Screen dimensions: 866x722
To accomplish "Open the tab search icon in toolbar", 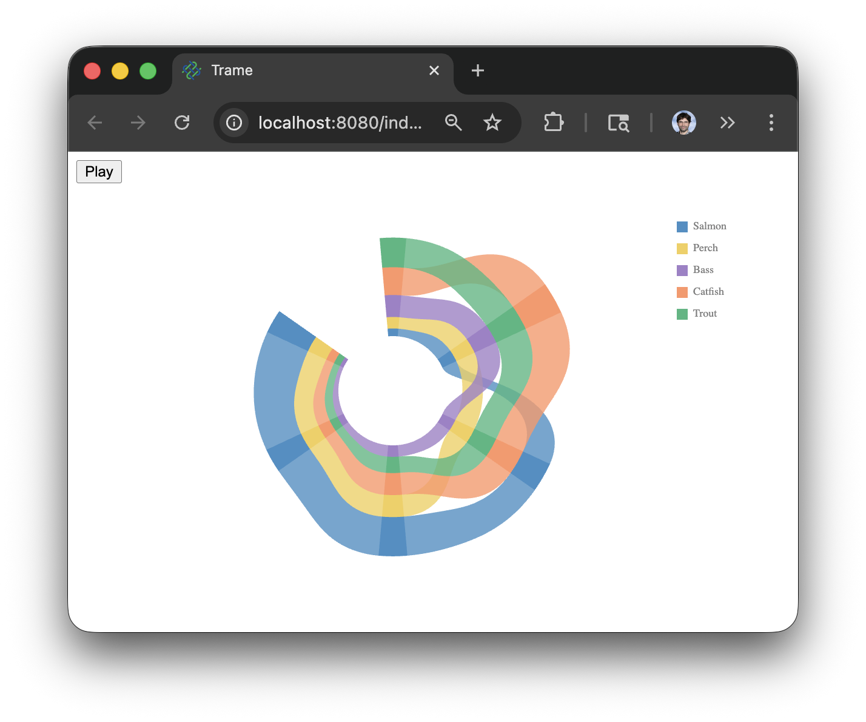I will [x=619, y=123].
